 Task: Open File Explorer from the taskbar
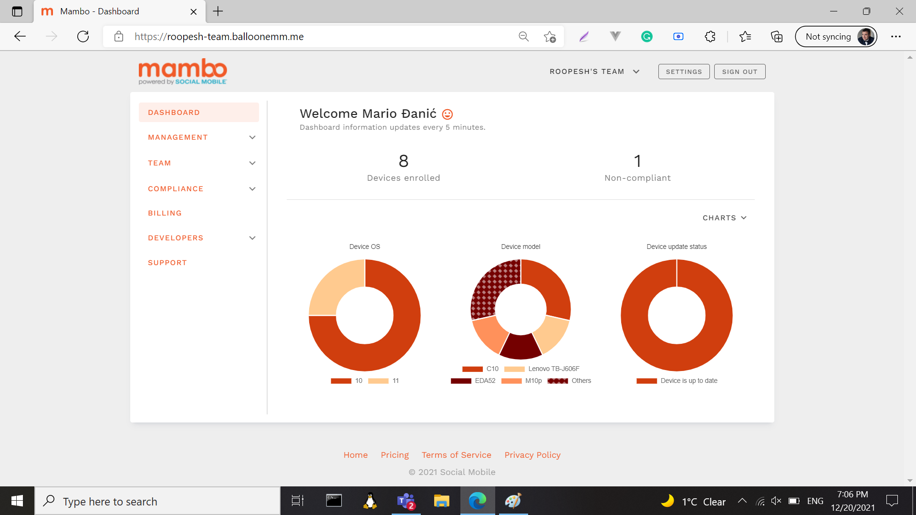click(441, 501)
